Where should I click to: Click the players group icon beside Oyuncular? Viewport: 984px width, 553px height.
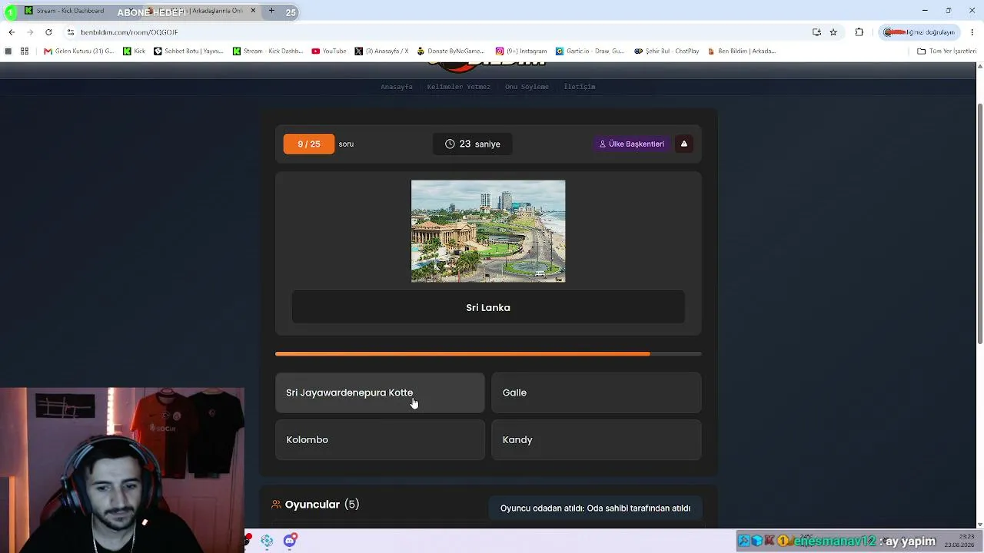coord(276,505)
